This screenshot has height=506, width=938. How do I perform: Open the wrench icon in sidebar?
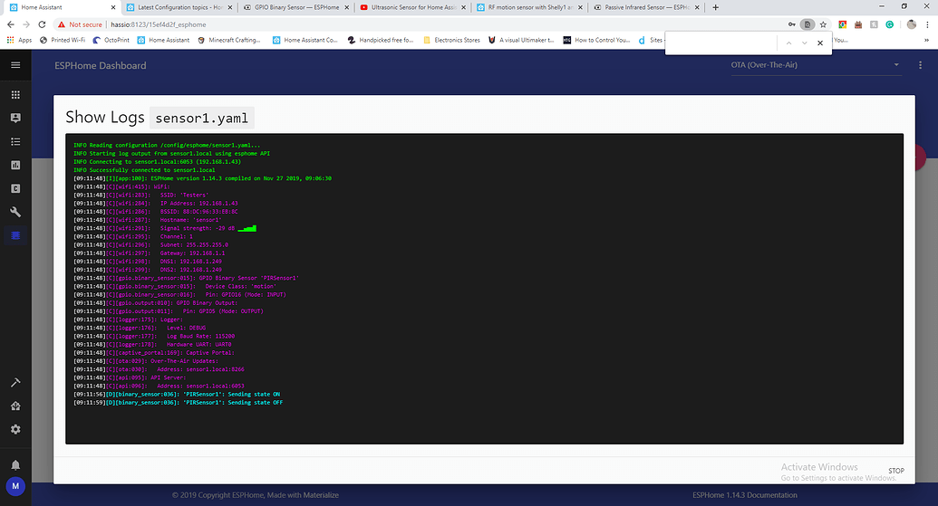coord(15,212)
